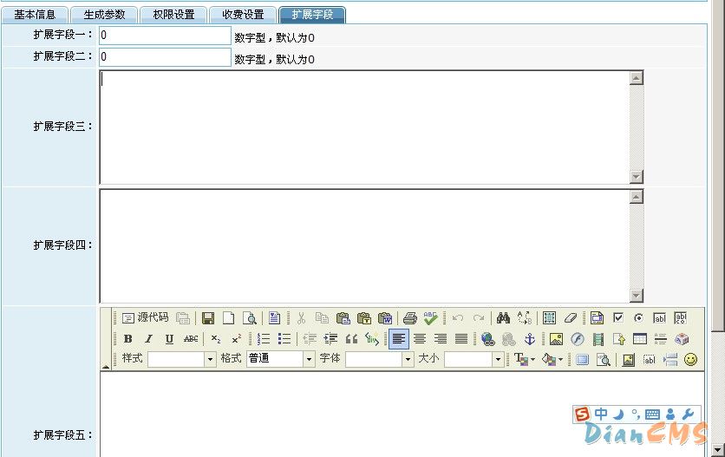
Task: Click the 源代码 source button
Action: click(145, 318)
